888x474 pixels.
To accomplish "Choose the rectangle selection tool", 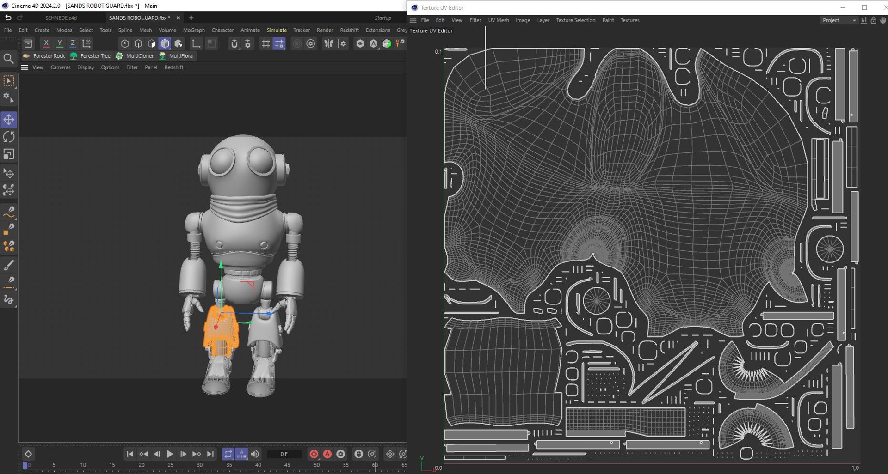I will pos(9,81).
